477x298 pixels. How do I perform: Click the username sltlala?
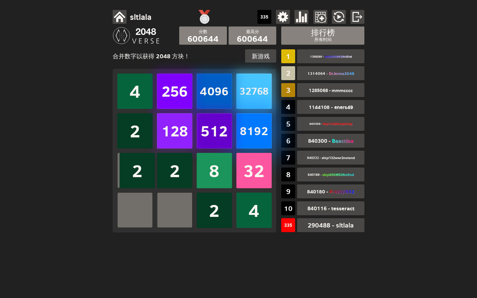click(140, 17)
